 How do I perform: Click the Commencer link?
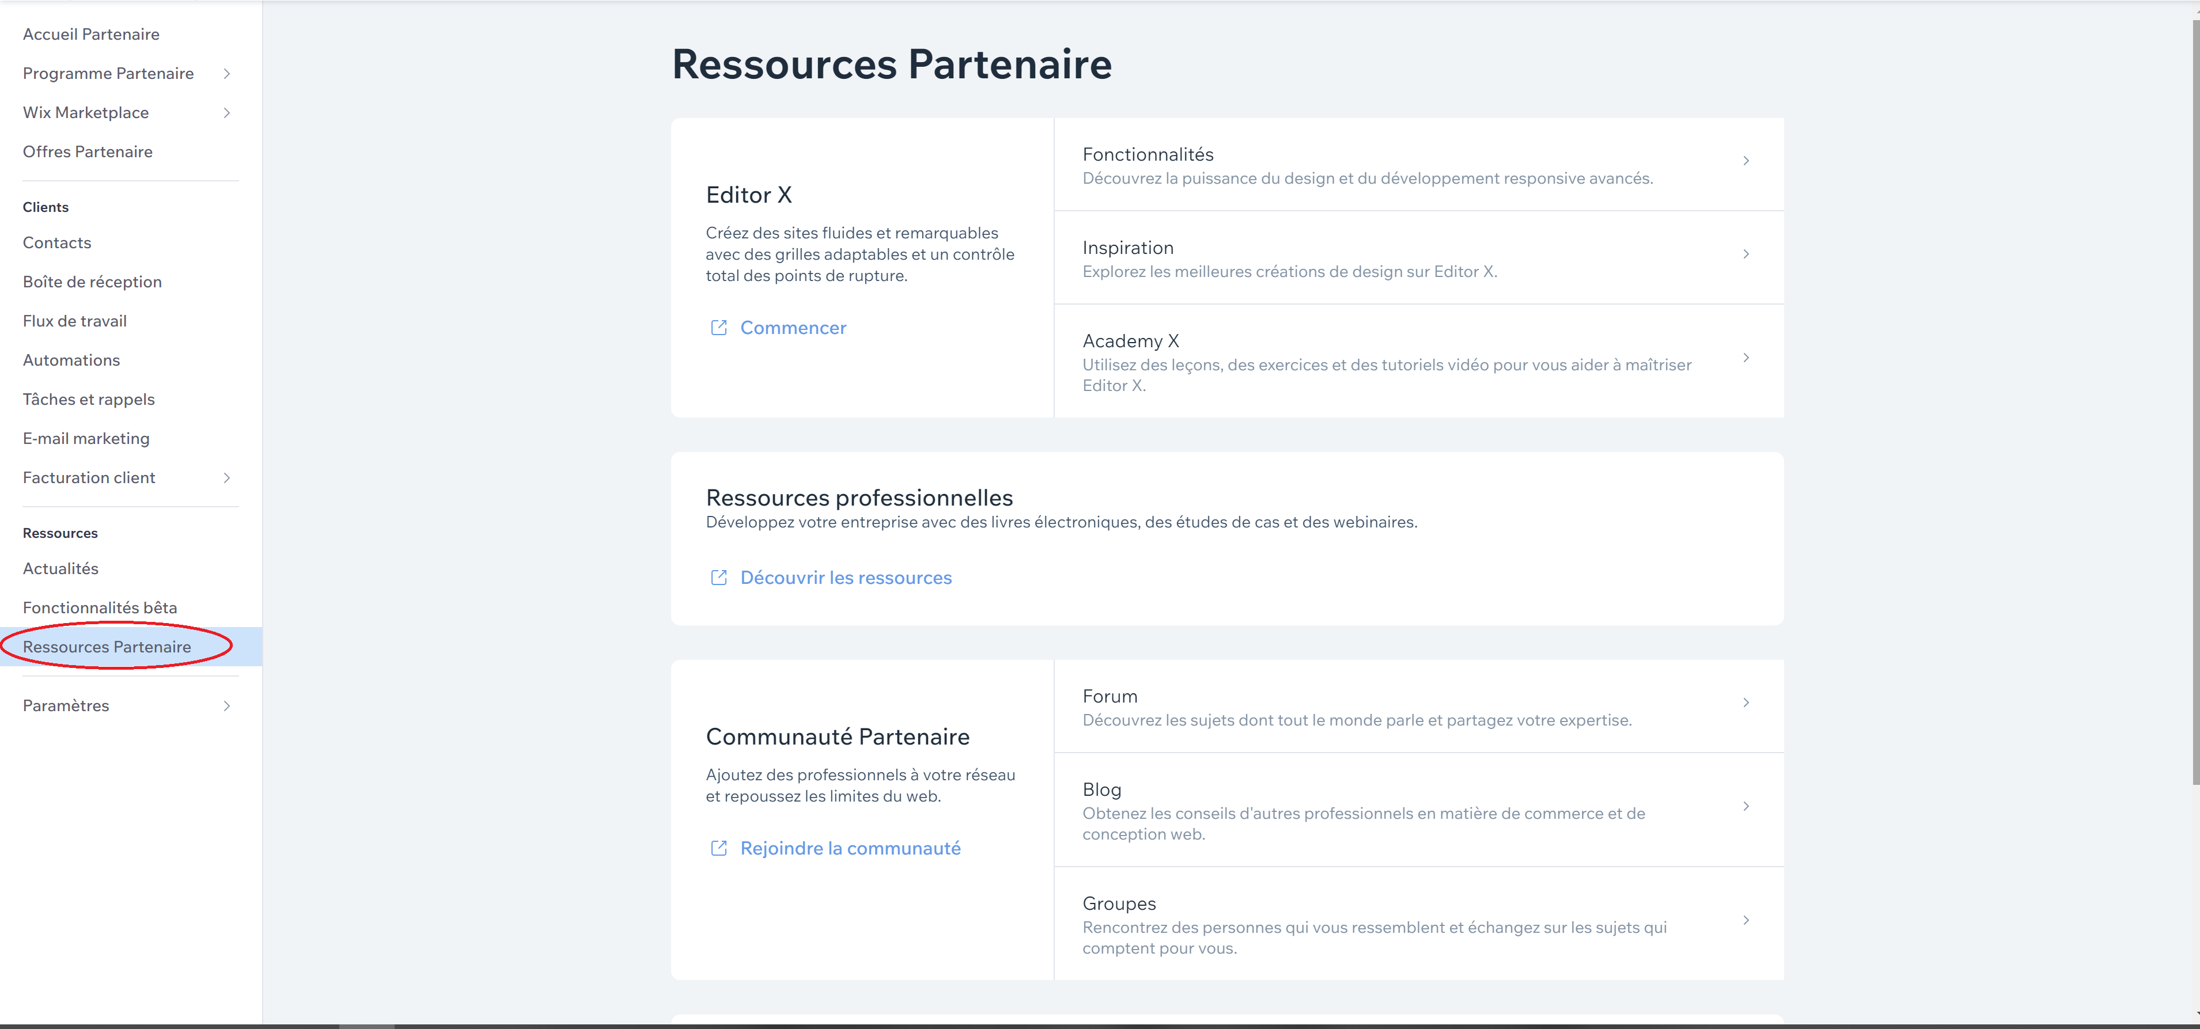[793, 328]
